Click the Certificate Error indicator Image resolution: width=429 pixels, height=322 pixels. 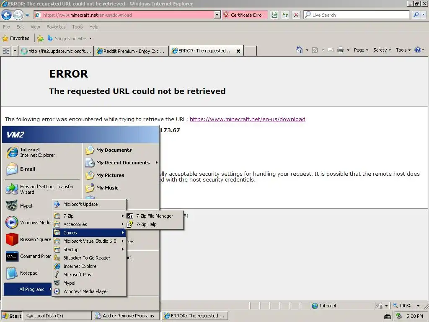click(244, 15)
